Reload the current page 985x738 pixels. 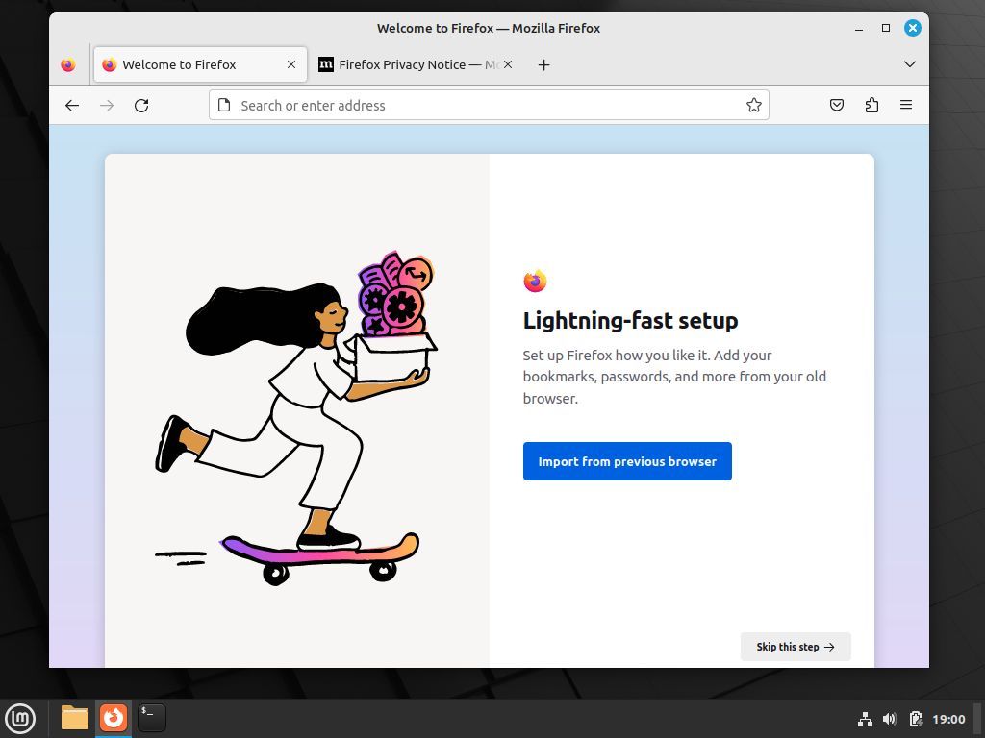[141, 106]
